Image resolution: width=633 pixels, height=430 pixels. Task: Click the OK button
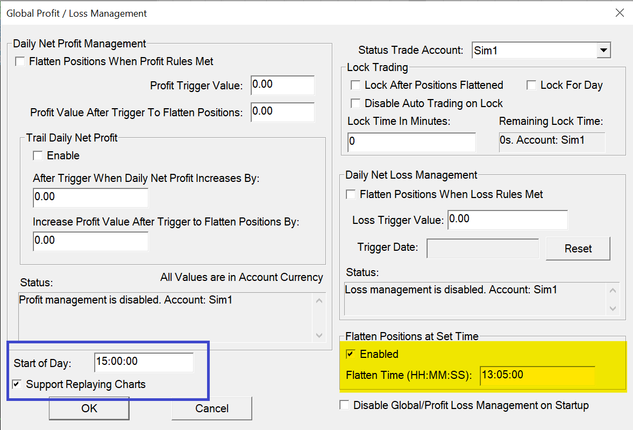click(89, 408)
